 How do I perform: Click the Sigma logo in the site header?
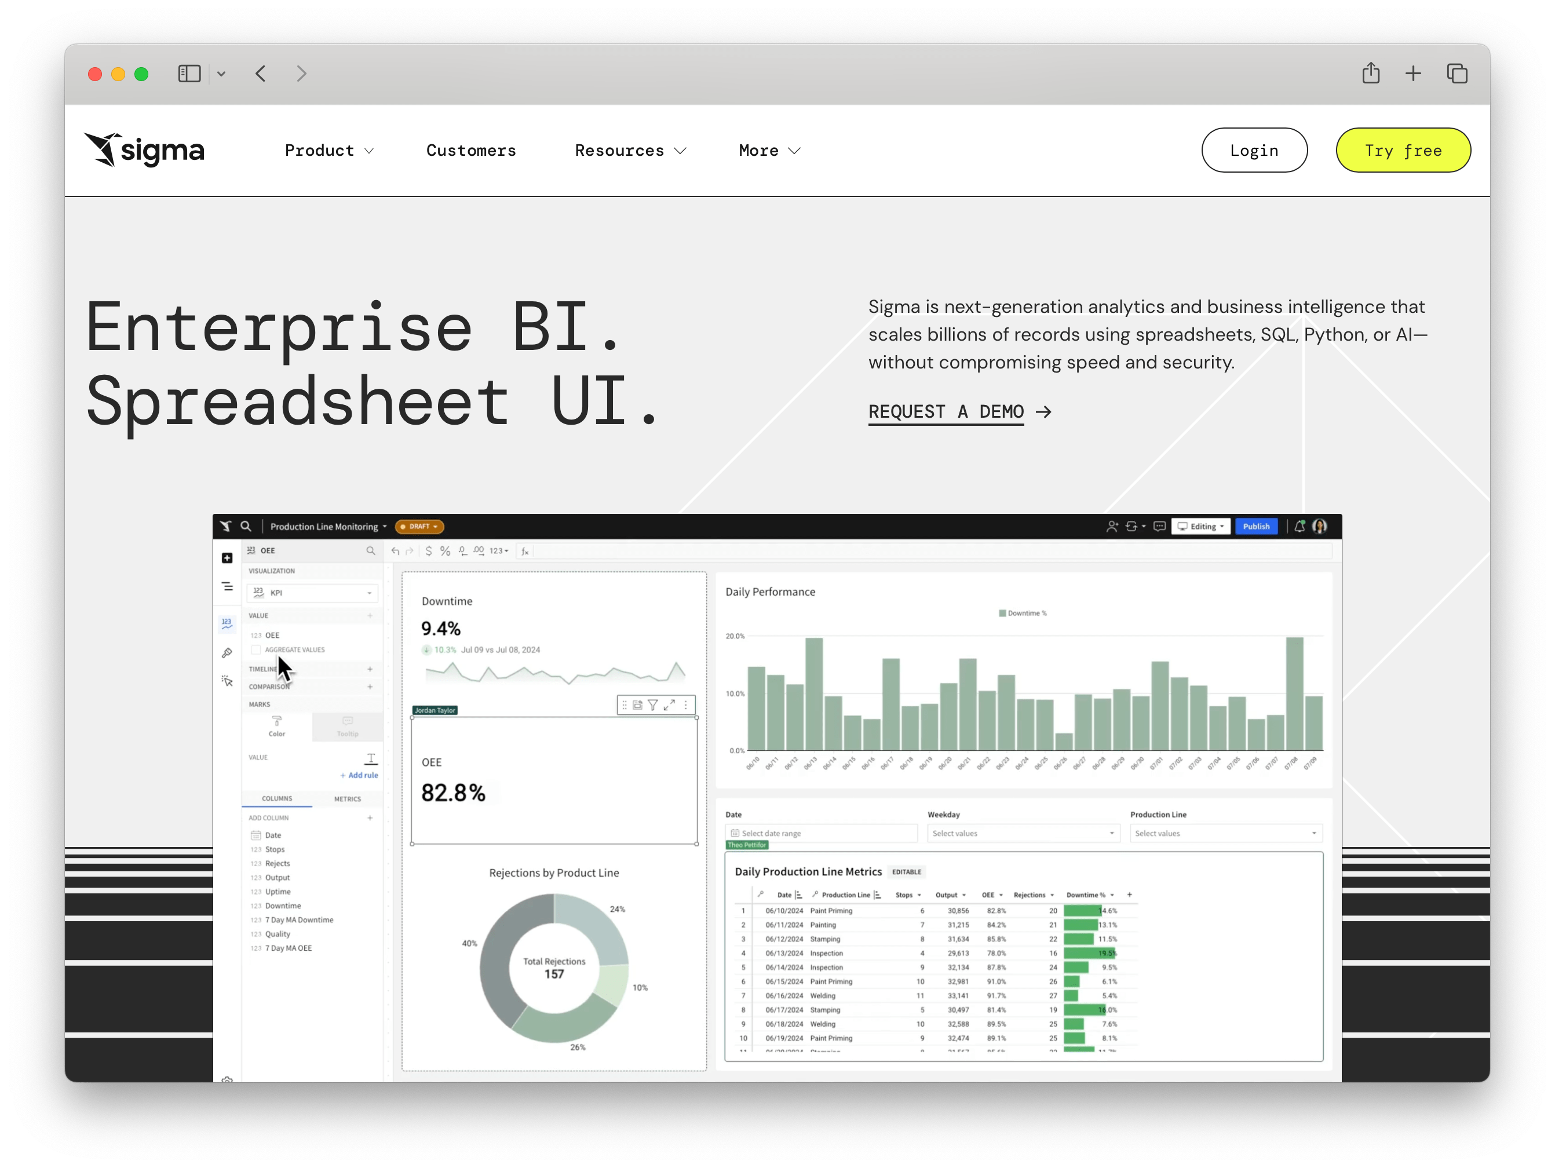[144, 150]
